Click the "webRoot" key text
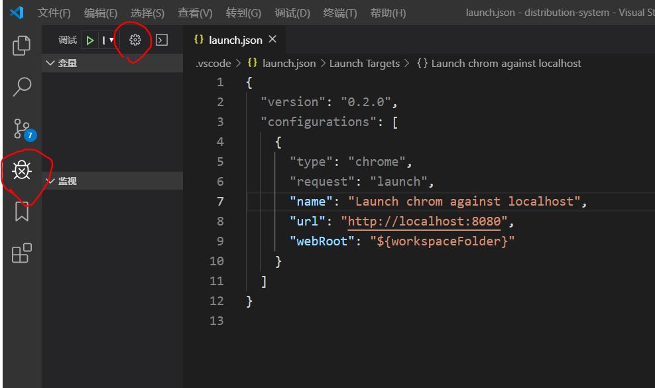The width and height of the screenshot is (655, 388). tap(322, 241)
